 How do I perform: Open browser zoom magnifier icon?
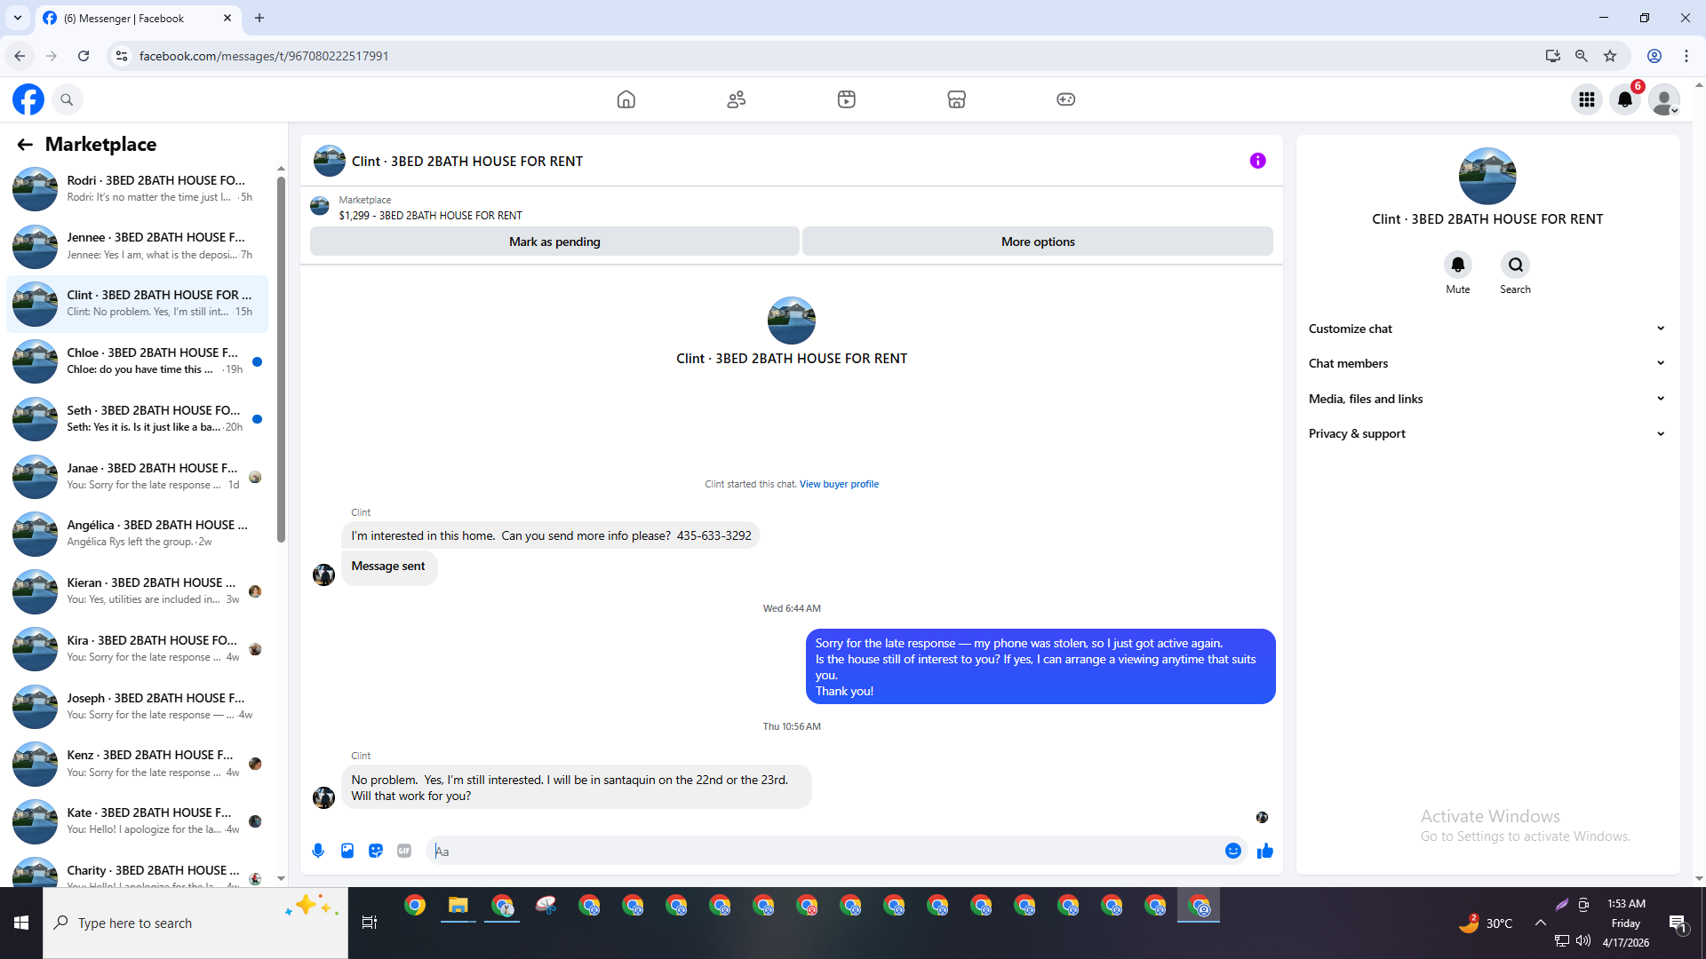coord(1582,56)
